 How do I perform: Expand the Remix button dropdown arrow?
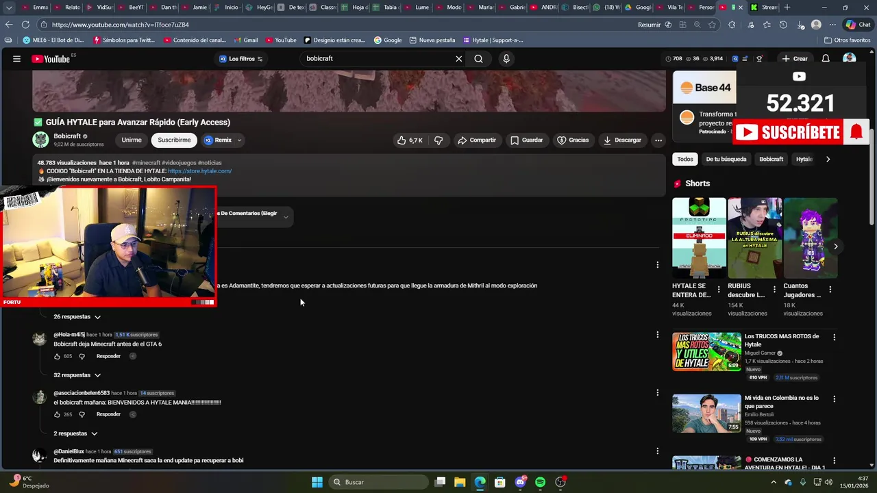[x=239, y=140]
